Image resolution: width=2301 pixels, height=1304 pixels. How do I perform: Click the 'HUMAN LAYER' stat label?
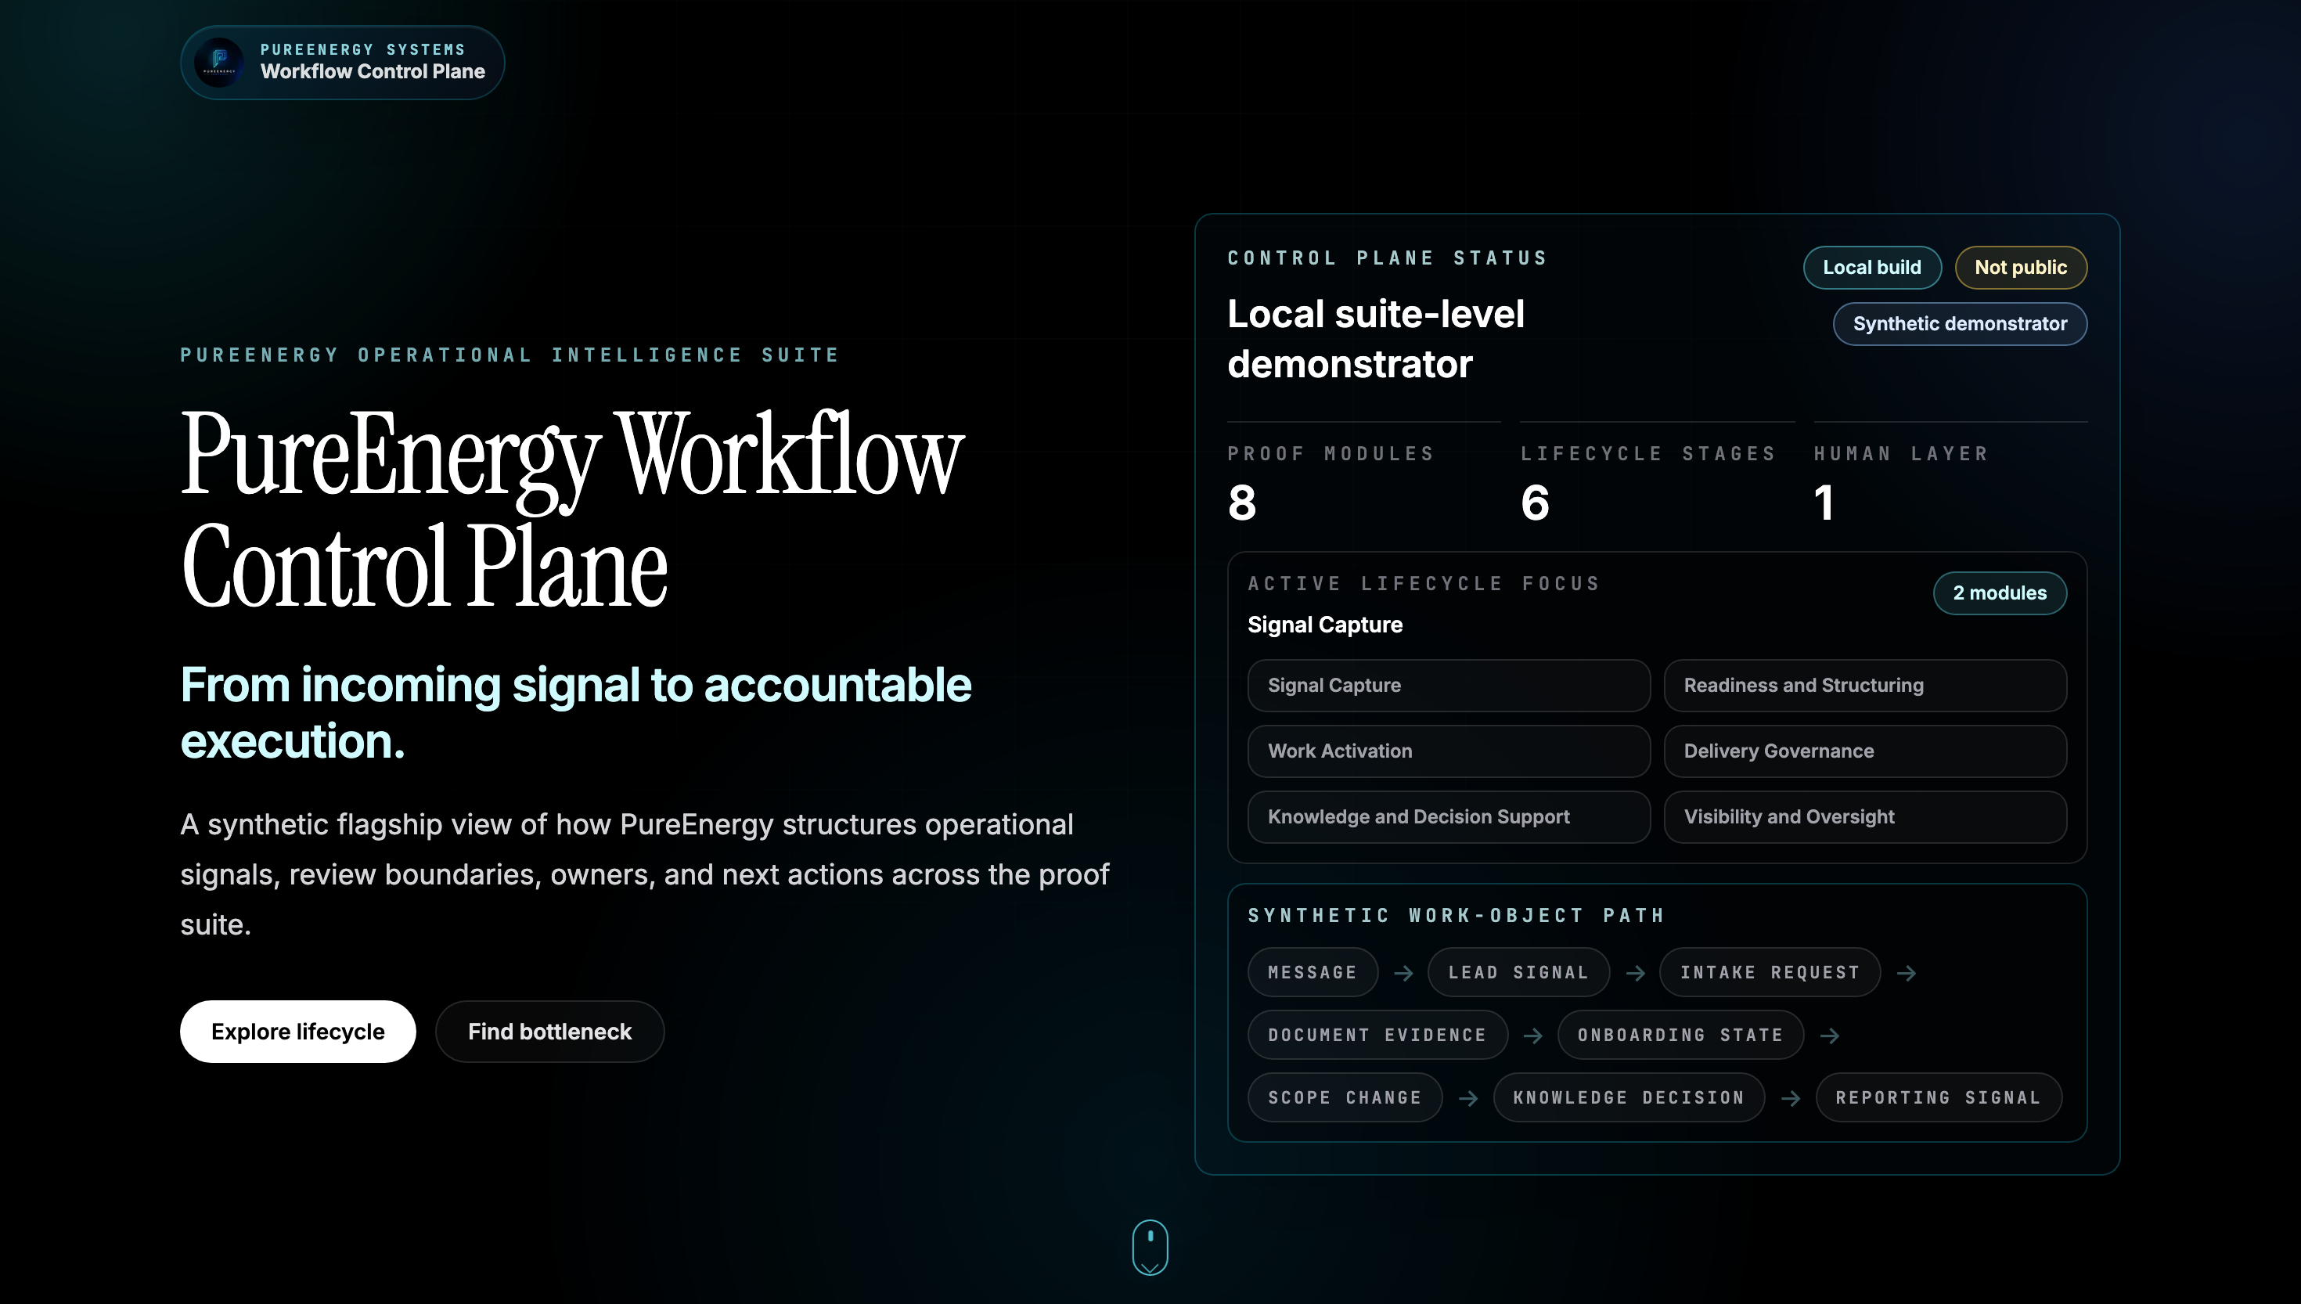coord(1901,453)
